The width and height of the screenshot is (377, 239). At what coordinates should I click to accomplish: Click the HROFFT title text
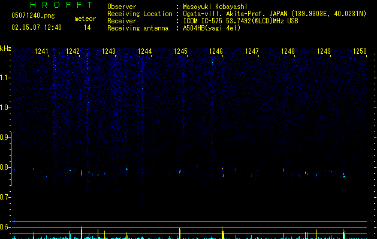(x=61, y=5)
